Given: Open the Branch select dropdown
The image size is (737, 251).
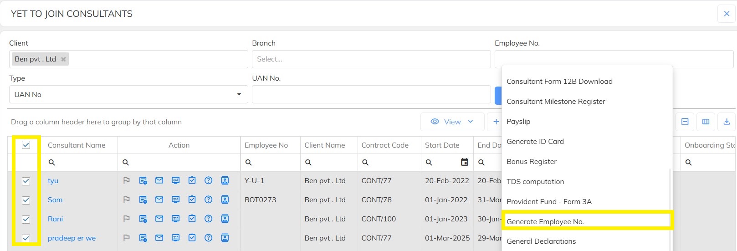Looking at the screenshot, I should 371,59.
